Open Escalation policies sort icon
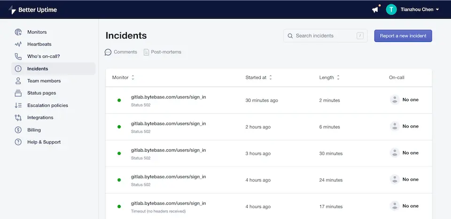The height and width of the screenshot is (219, 451). pos(18,106)
